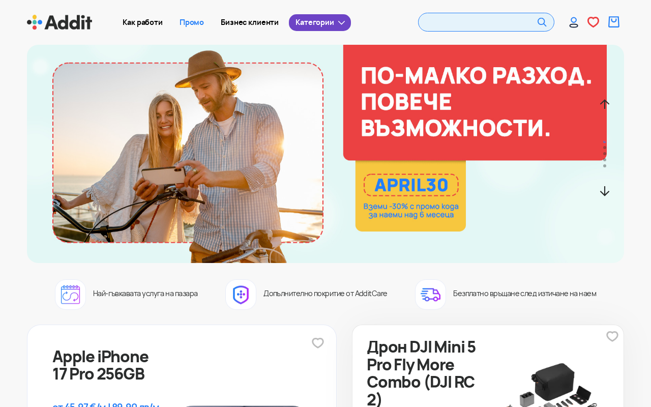Click the free return truck icon
This screenshot has height=407, width=651.
tap(430, 295)
